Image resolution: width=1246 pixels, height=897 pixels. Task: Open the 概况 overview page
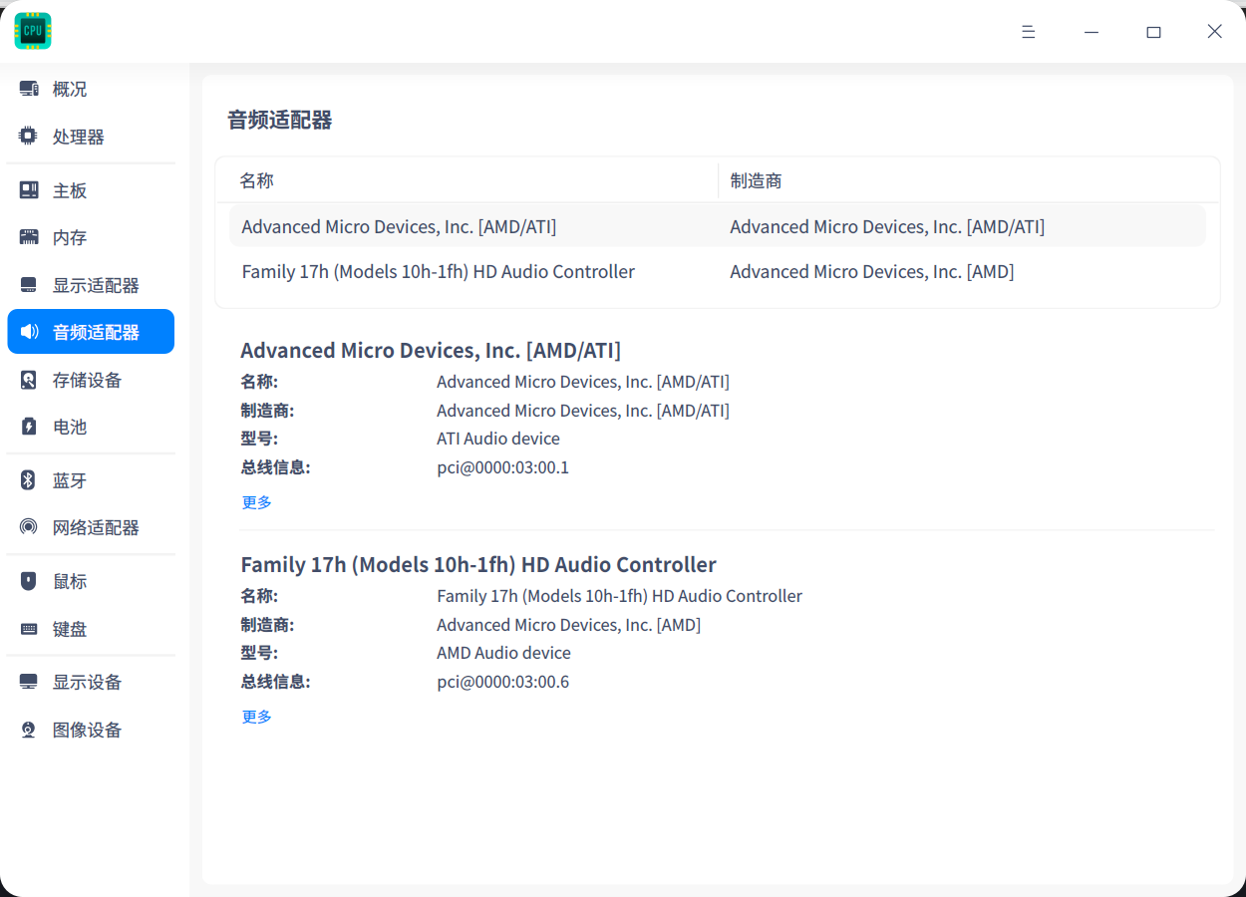[x=91, y=89]
